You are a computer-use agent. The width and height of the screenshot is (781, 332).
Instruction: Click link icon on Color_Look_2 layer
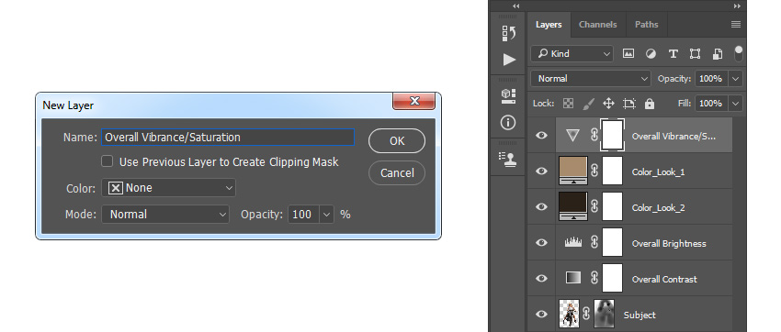point(594,206)
